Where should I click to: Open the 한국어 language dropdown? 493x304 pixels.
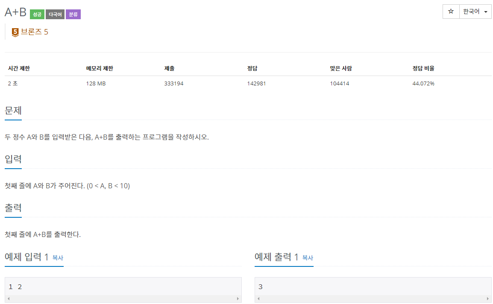pyautogui.click(x=475, y=12)
